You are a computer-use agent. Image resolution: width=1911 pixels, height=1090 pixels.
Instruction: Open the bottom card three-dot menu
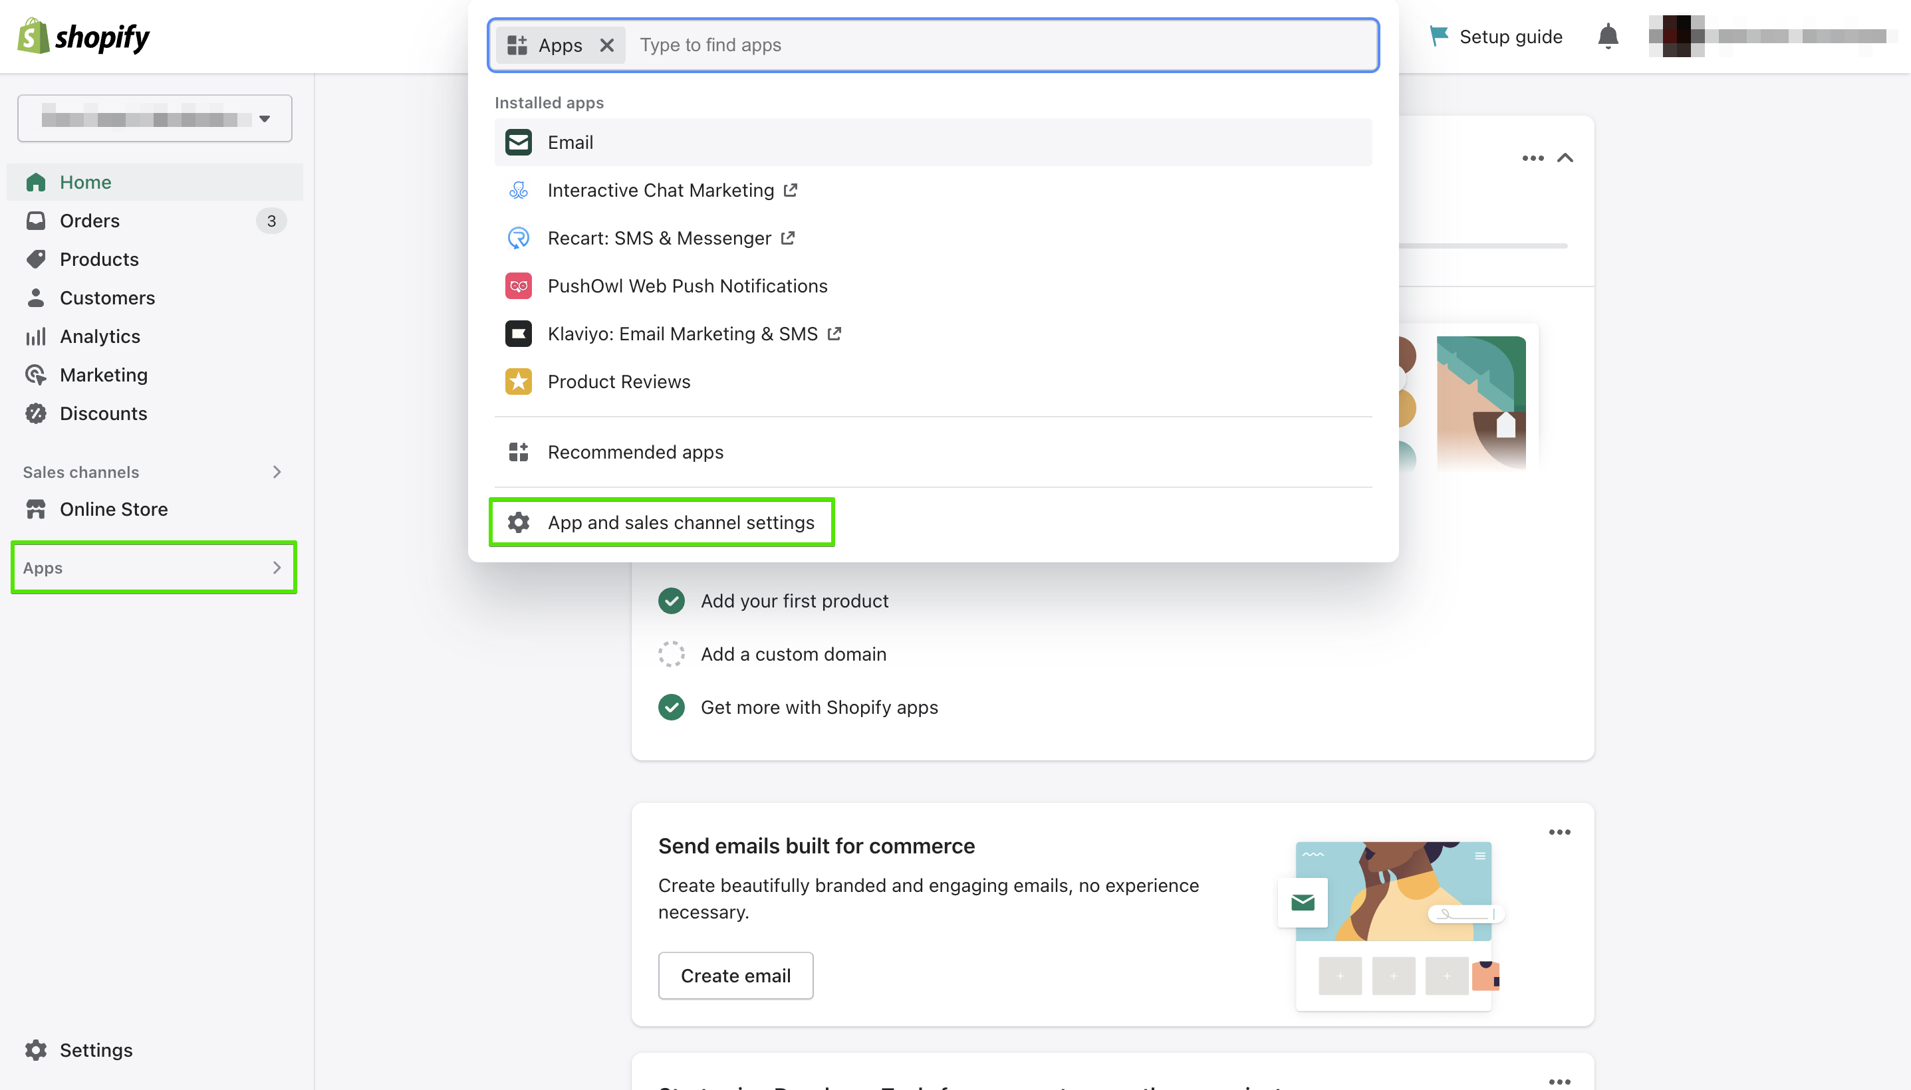pos(1560,1081)
